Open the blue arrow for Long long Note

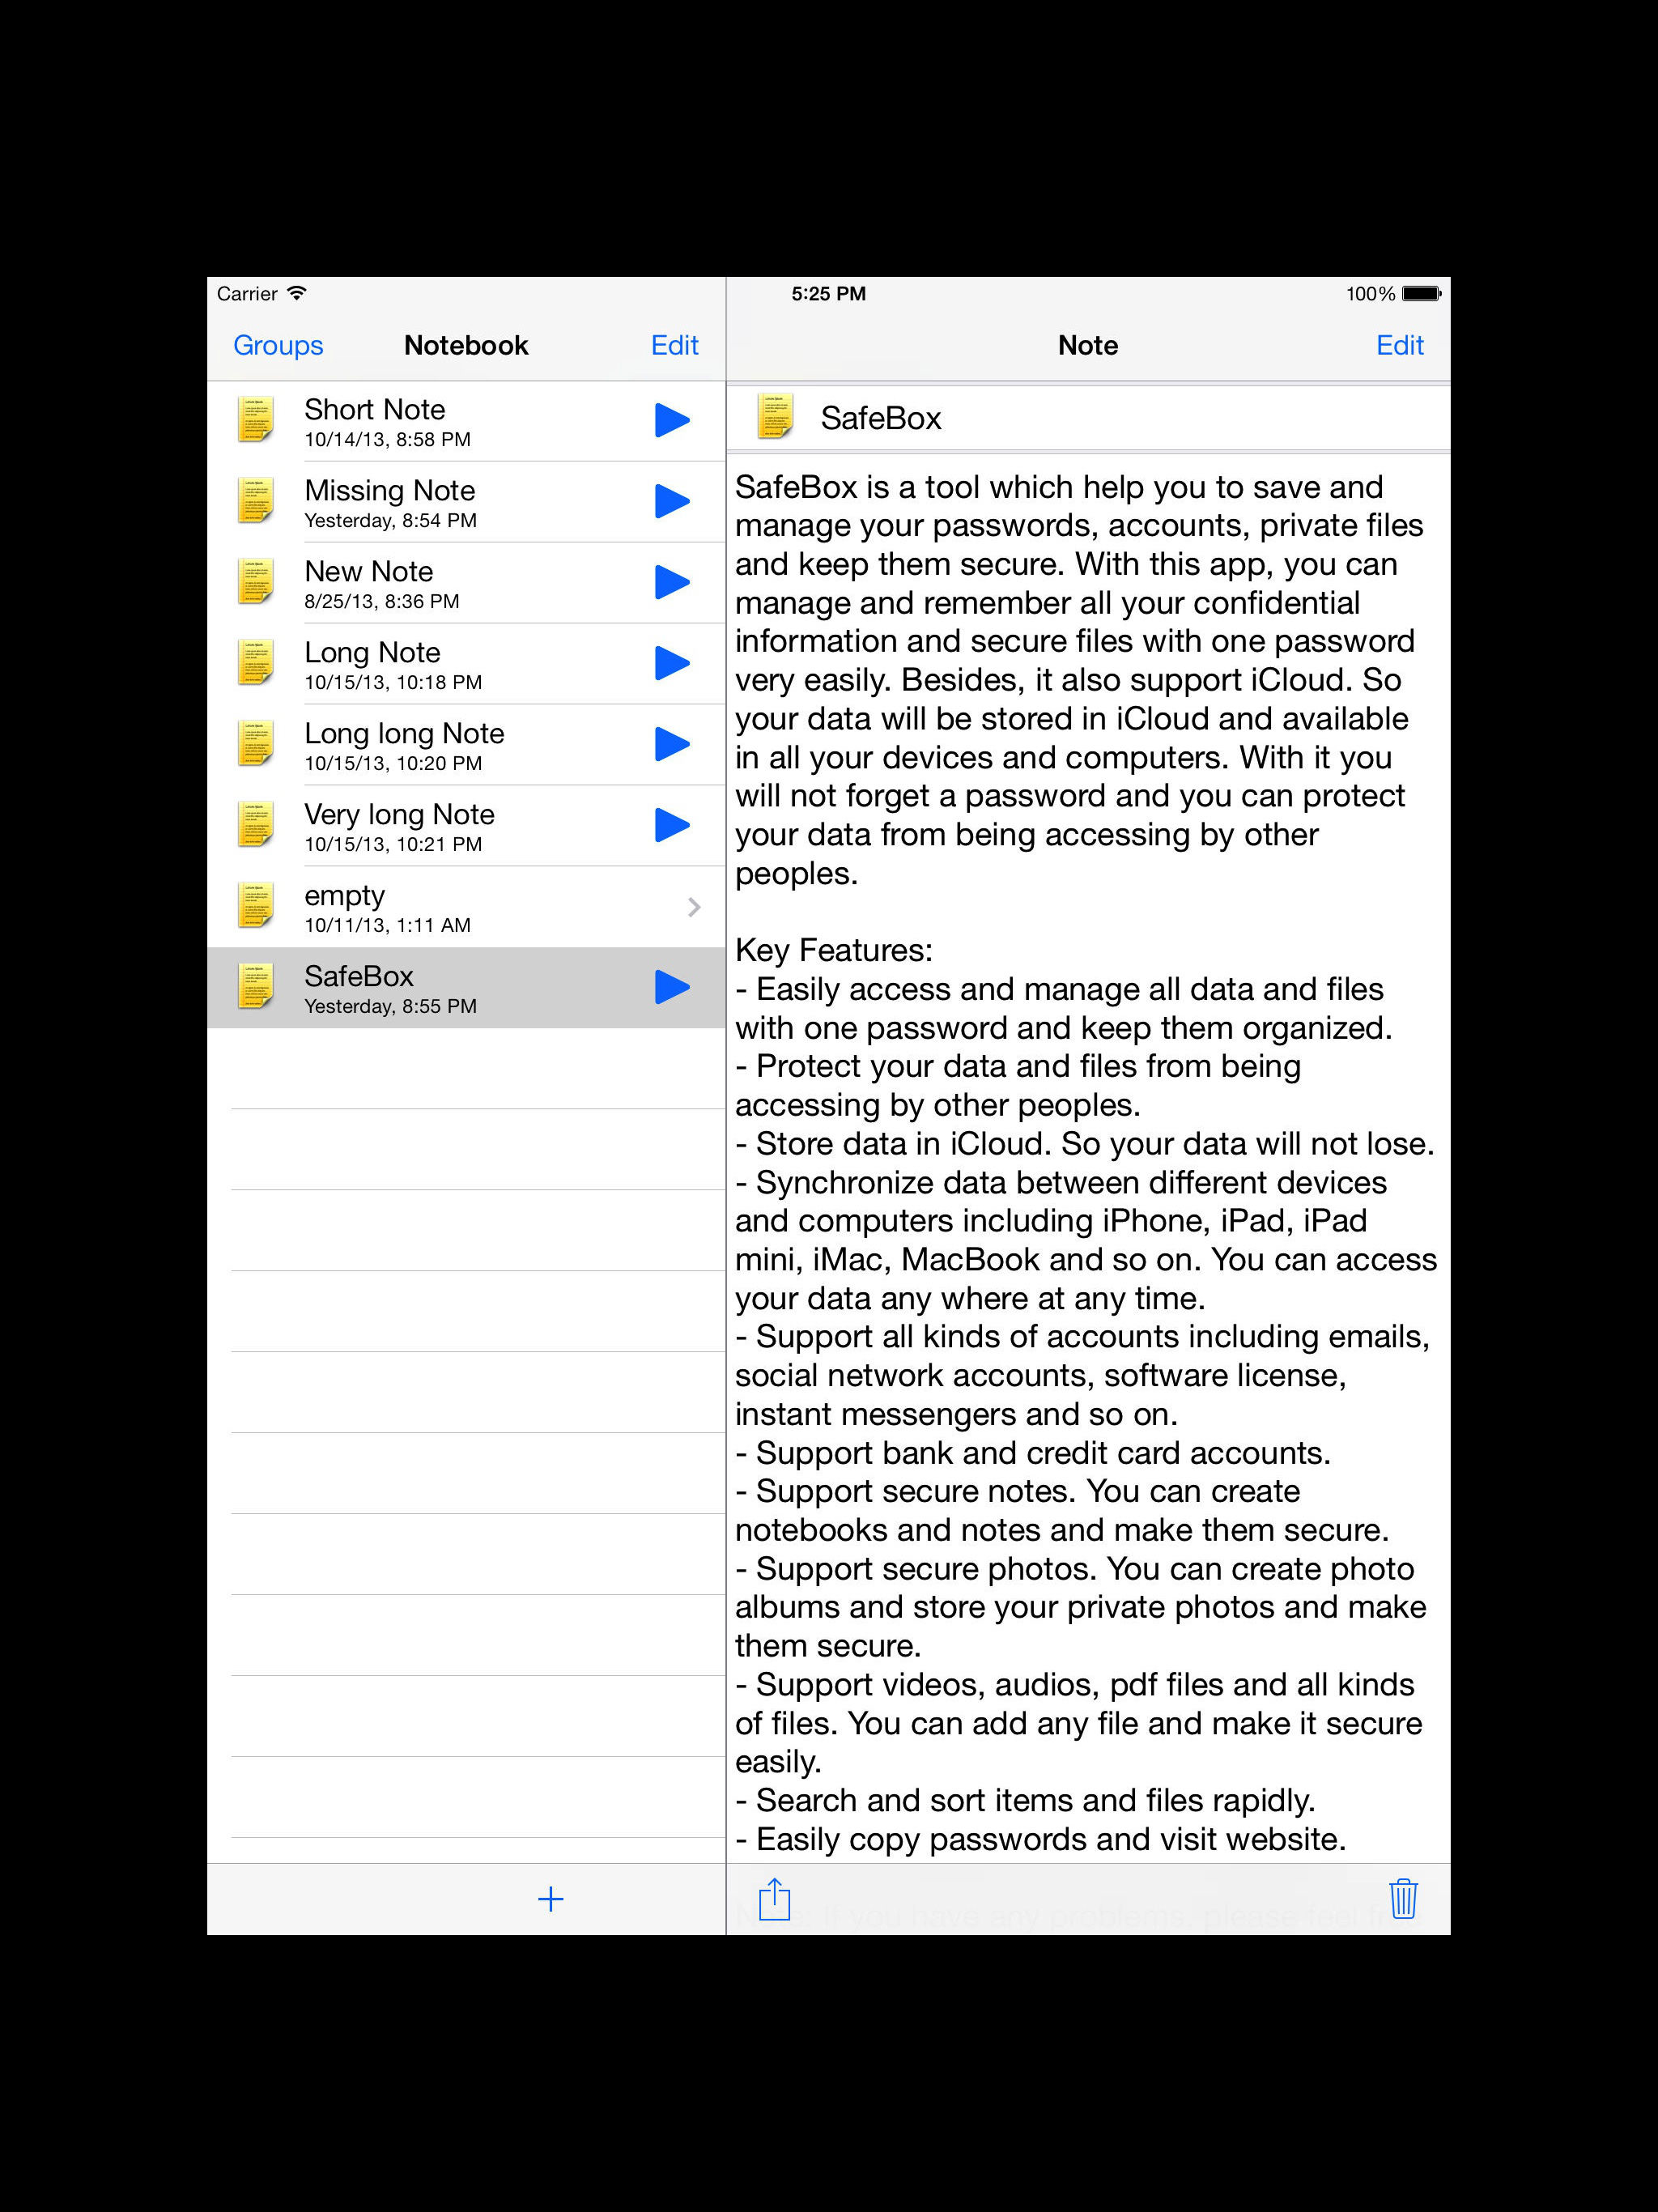click(672, 744)
